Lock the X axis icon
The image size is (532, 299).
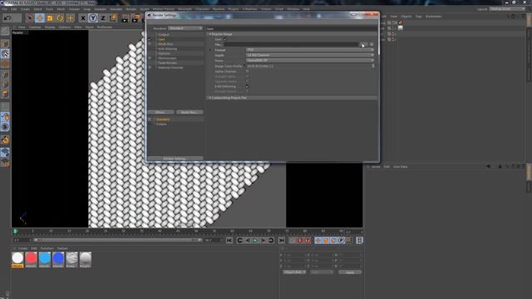[x=83, y=17]
